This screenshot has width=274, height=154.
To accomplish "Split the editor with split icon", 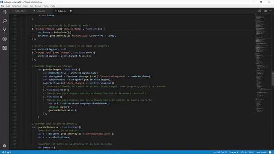I will point(265,11).
